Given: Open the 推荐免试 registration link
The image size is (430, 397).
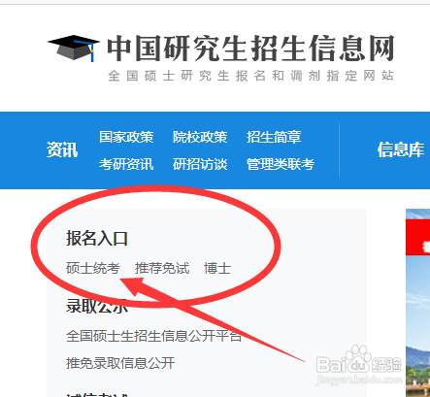Looking at the screenshot, I should point(162,268).
